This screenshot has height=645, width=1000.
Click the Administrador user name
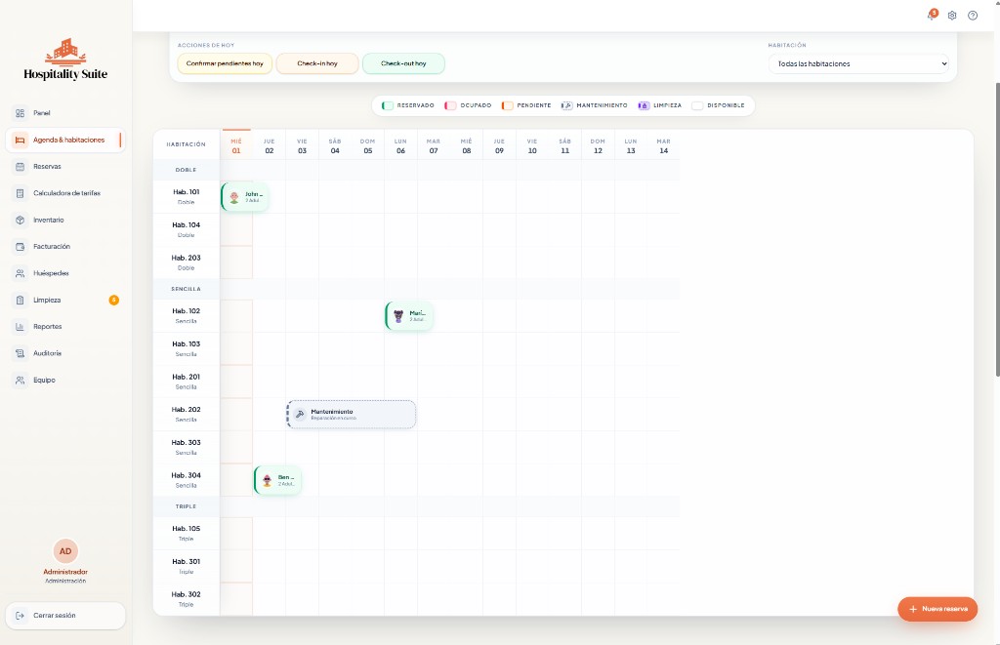pos(65,573)
